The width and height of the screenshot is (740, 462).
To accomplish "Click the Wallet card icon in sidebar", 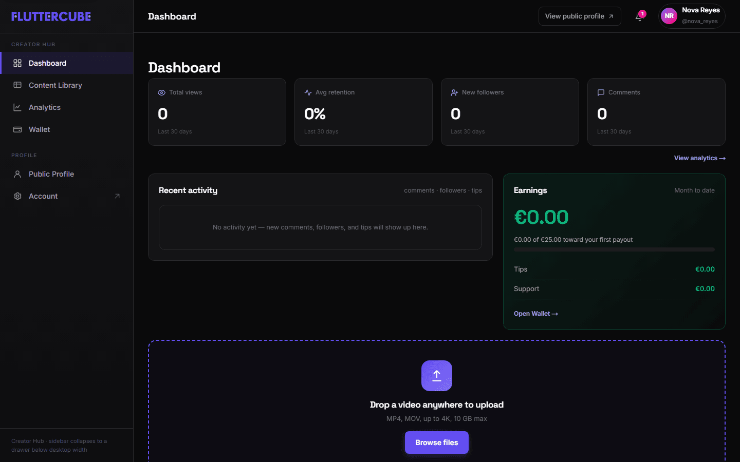I will 17,129.
